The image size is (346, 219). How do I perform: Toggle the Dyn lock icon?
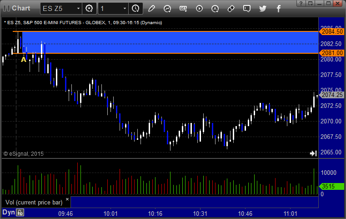(20, 213)
